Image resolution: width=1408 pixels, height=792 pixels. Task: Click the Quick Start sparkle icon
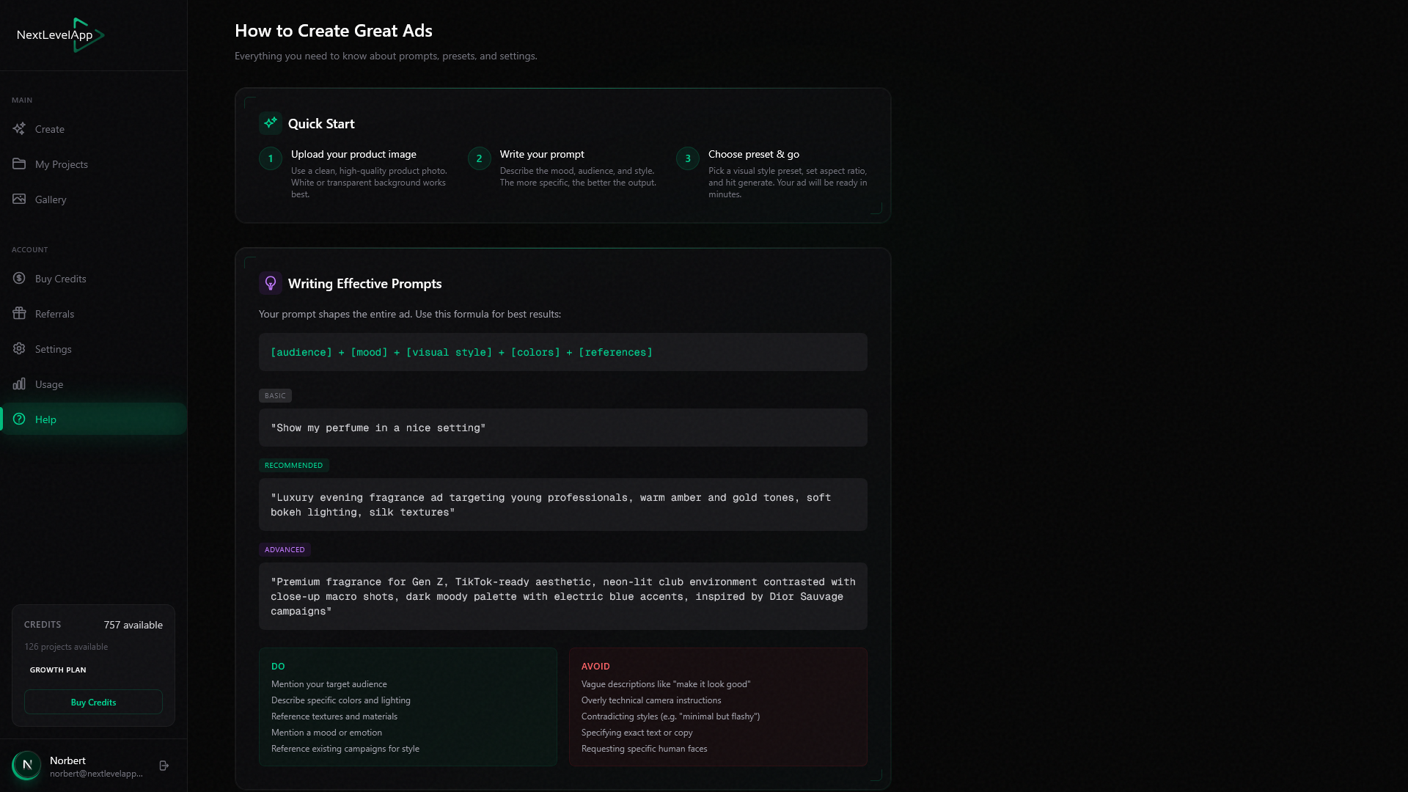270,122
